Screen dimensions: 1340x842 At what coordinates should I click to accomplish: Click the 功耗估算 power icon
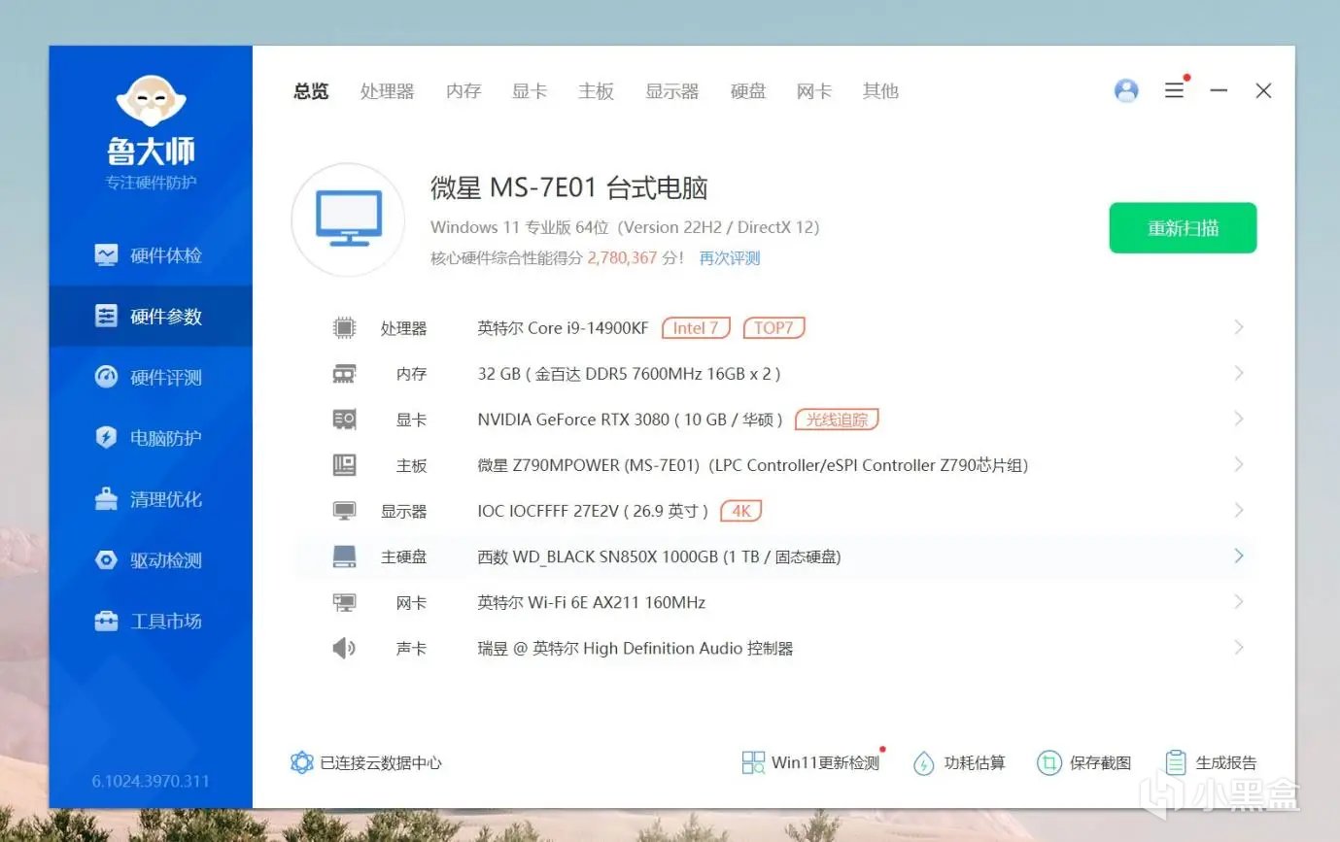click(x=923, y=763)
